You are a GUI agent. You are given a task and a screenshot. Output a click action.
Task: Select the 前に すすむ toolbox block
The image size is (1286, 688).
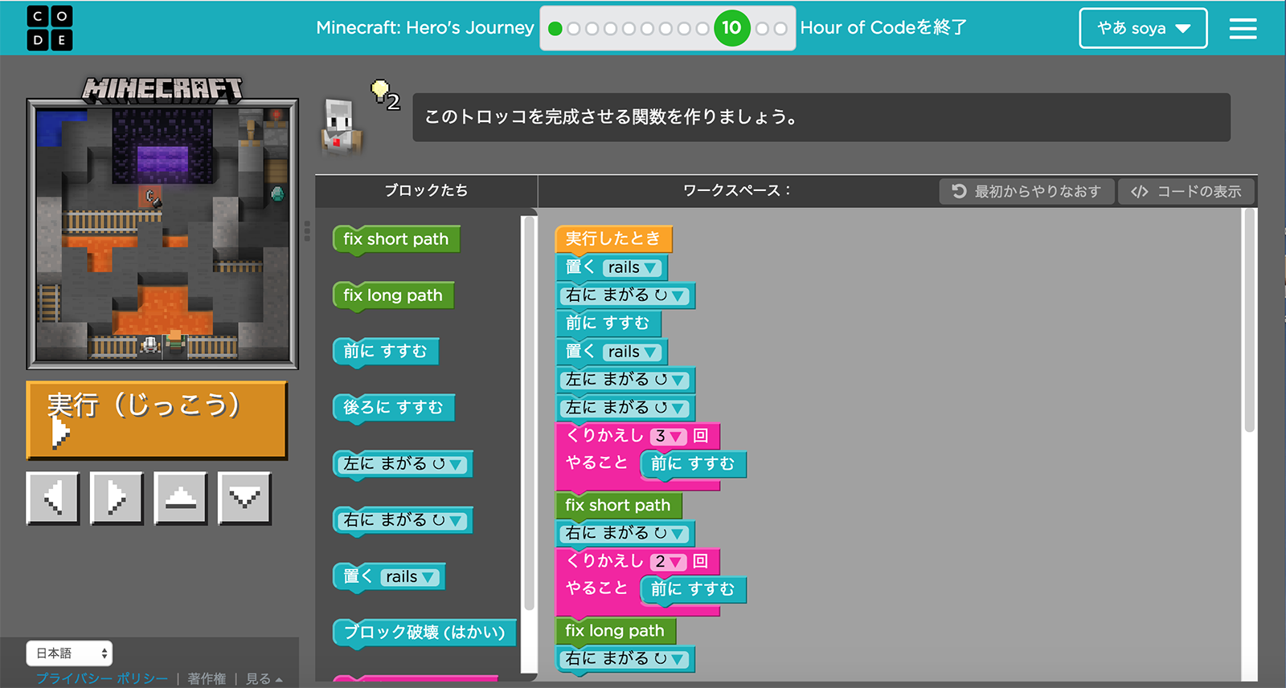click(385, 352)
